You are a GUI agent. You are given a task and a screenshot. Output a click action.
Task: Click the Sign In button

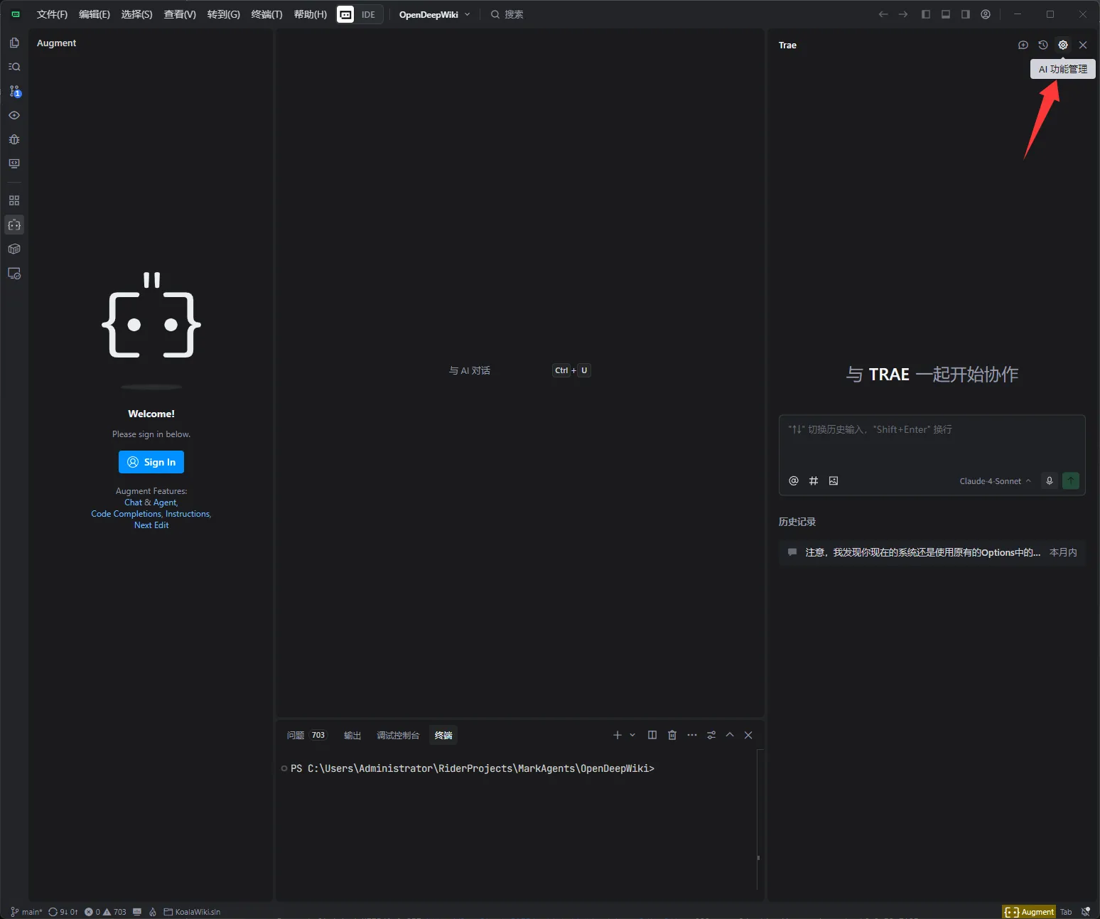click(151, 462)
